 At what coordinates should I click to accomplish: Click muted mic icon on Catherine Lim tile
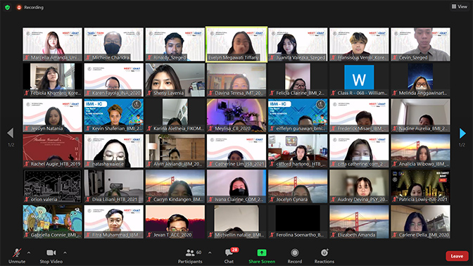[x=211, y=164]
